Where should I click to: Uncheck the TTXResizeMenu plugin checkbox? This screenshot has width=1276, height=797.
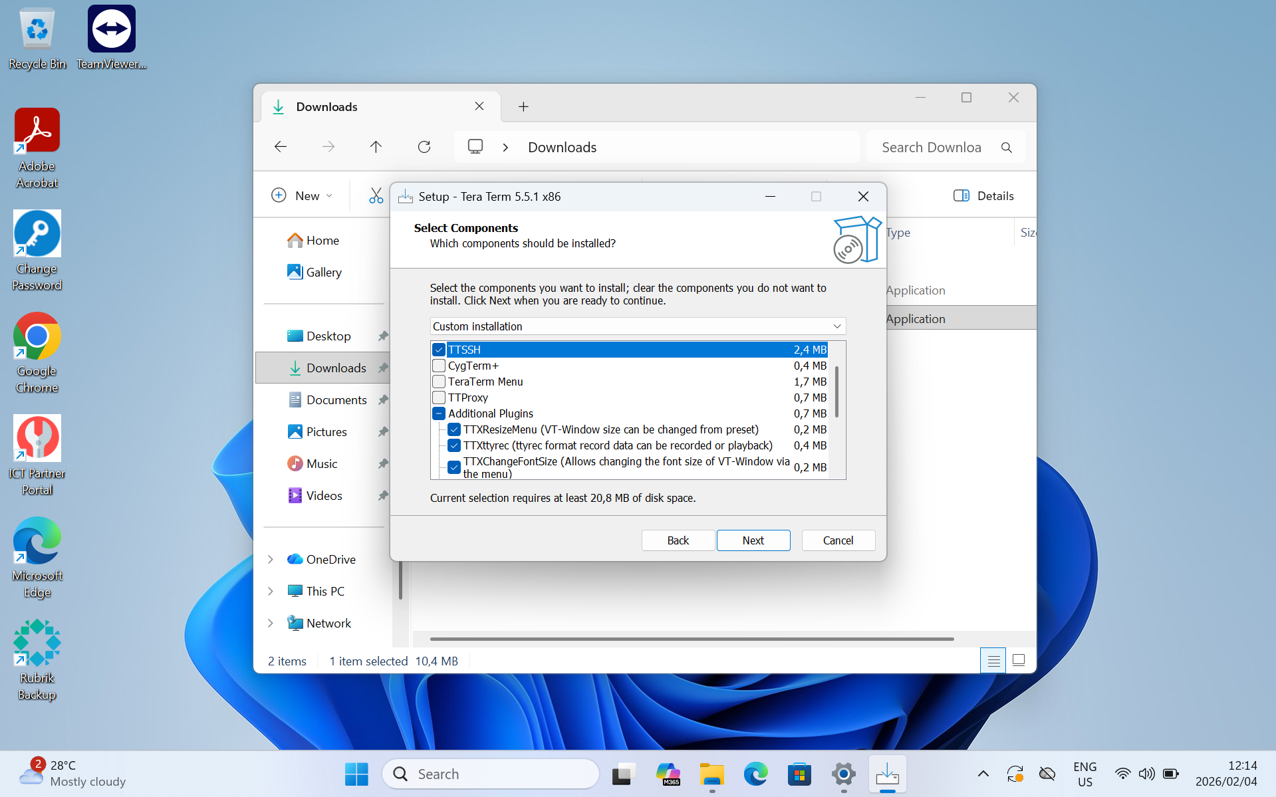pyautogui.click(x=454, y=429)
